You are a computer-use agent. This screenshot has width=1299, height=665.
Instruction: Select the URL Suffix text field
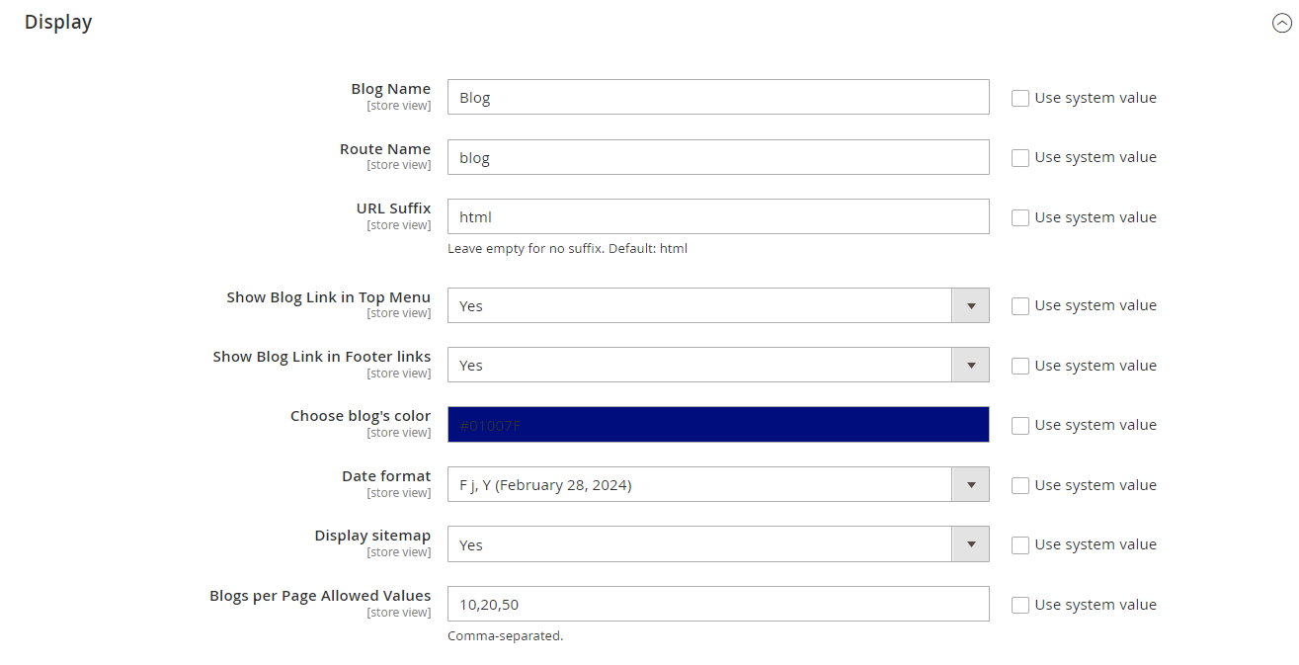[x=717, y=216]
